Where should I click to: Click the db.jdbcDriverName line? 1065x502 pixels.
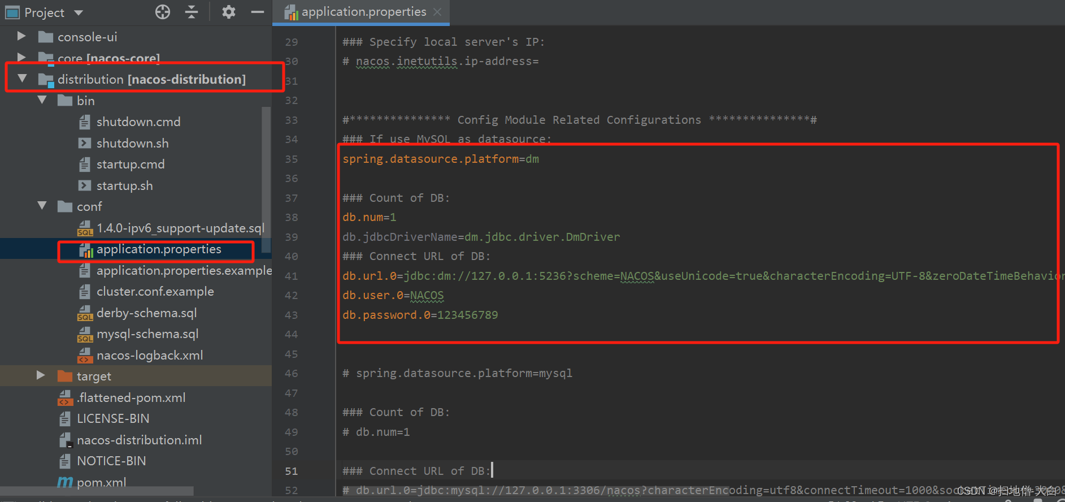481,237
